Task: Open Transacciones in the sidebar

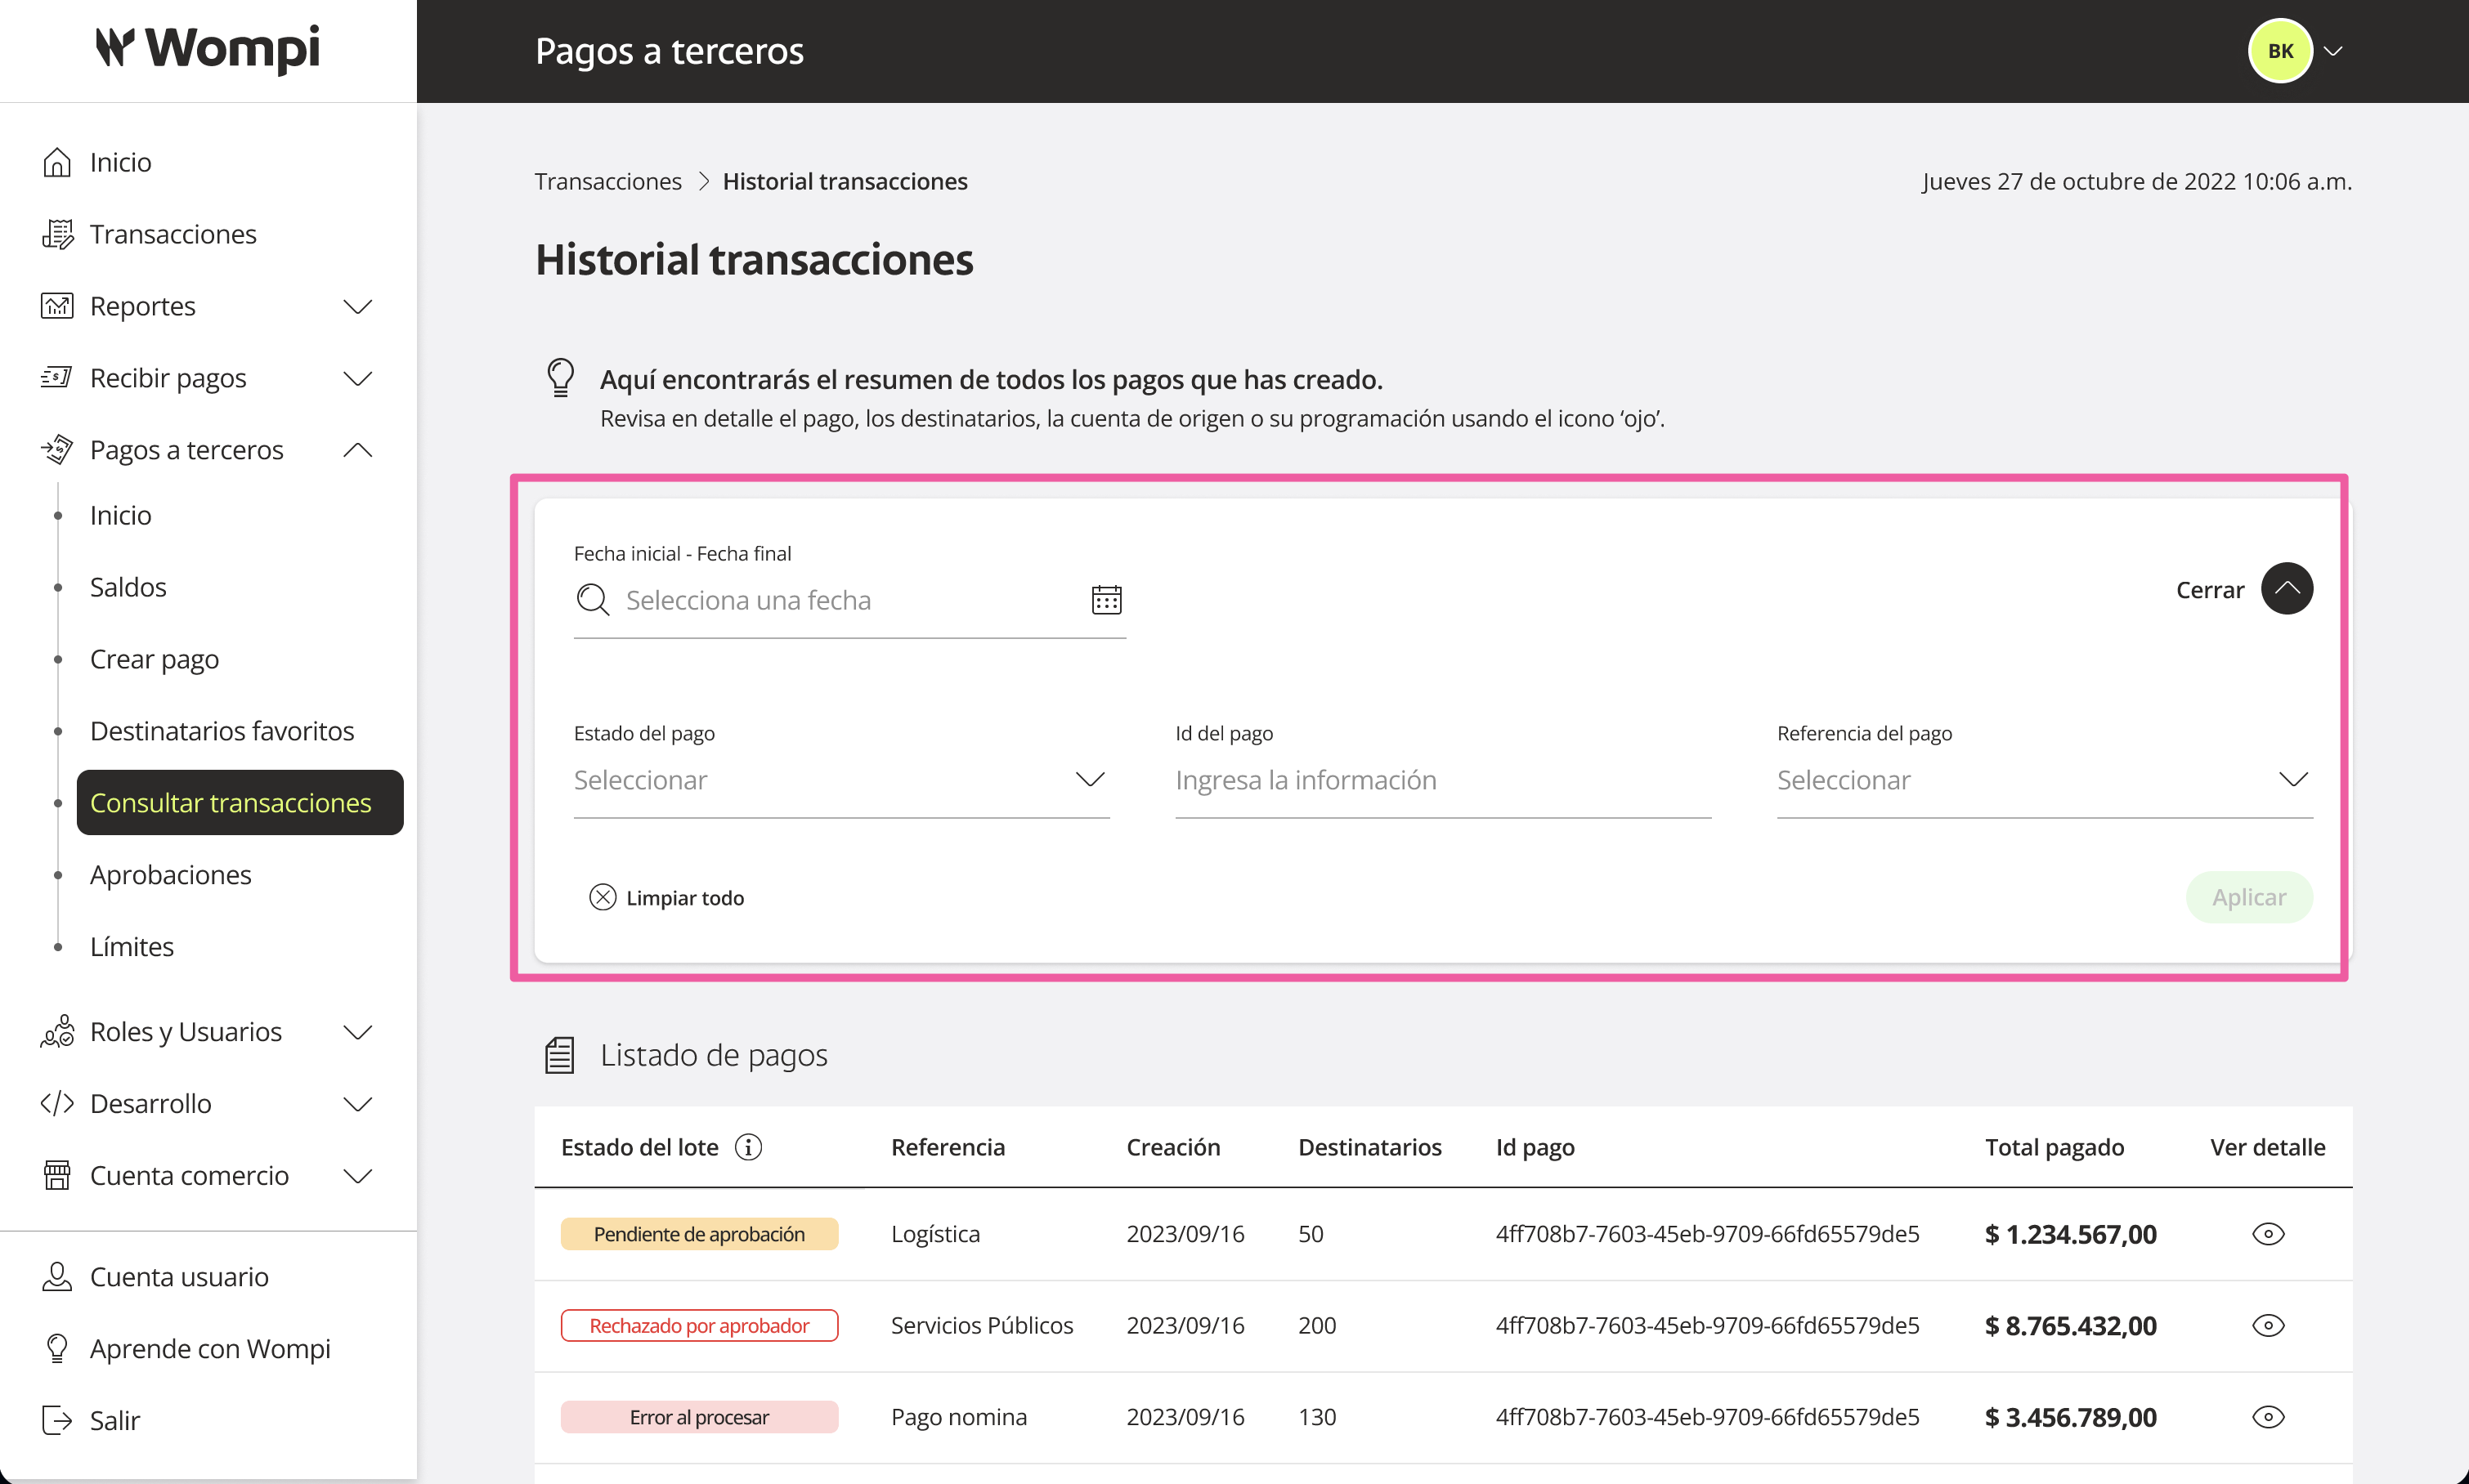Action: pyautogui.click(x=173, y=234)
